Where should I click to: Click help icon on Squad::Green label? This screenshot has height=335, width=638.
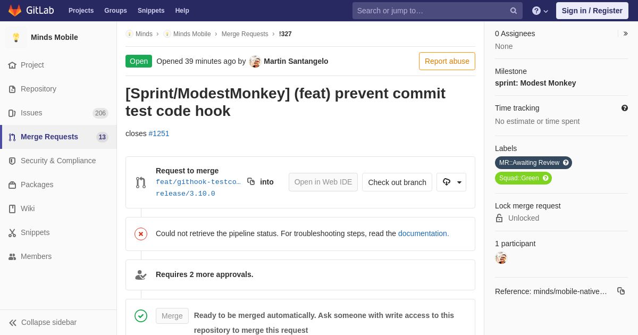coord(545,178)
